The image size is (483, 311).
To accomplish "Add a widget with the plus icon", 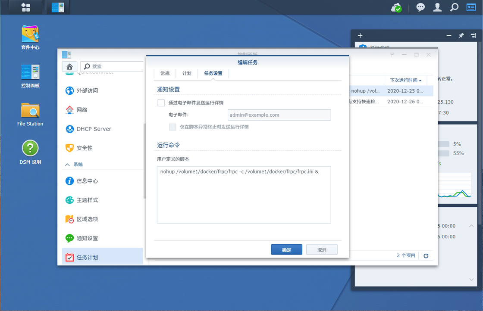I will tap(360, 36).
